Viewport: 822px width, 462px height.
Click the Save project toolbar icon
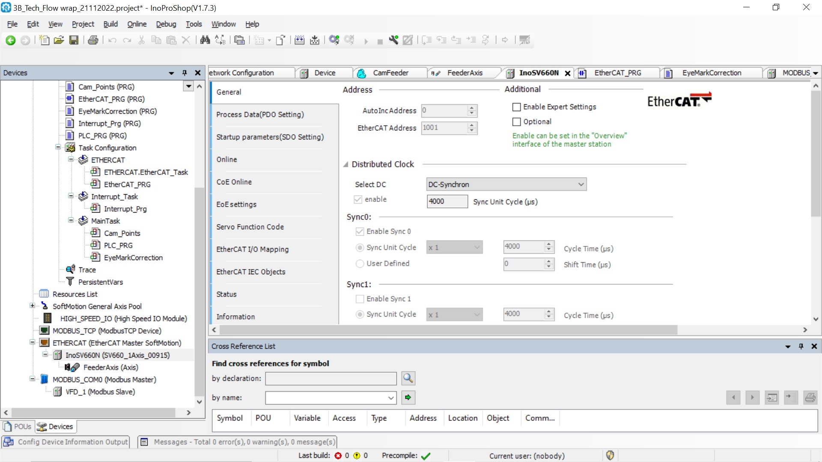pyautogui.click(x=74, y=40)
